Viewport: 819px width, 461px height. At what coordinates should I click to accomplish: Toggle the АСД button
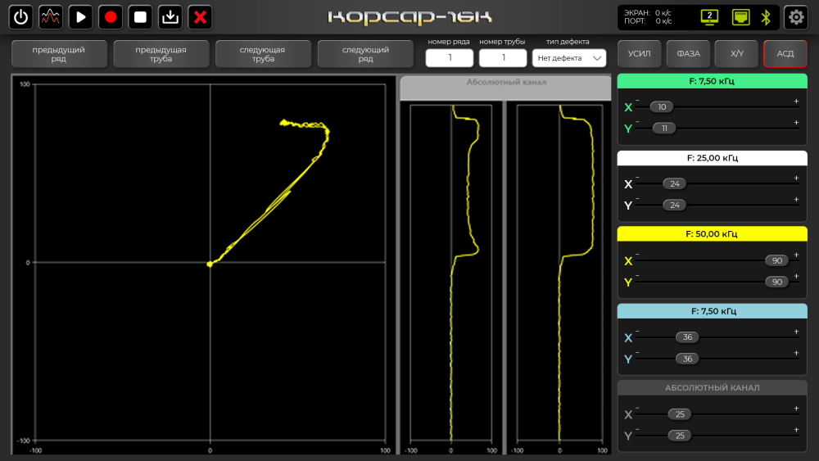[x=785, y=54]
